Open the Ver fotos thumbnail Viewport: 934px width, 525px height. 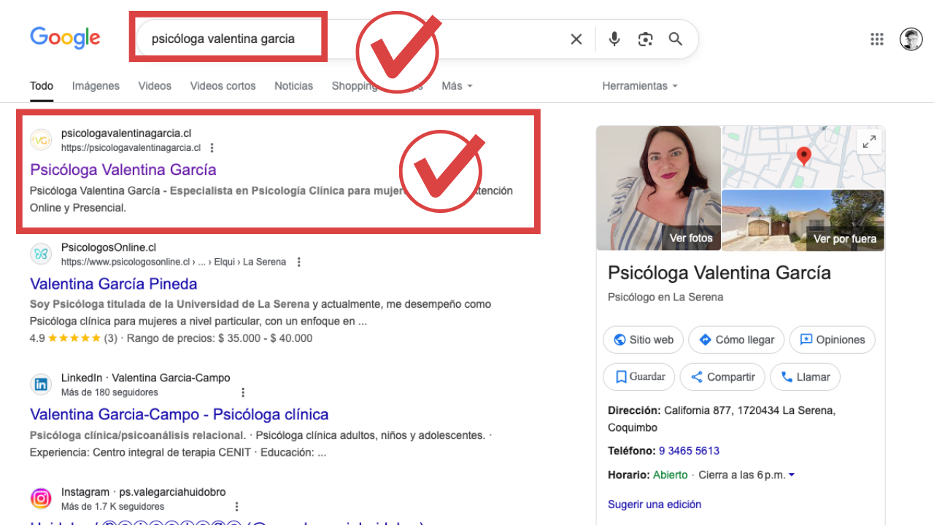(659, 188)
